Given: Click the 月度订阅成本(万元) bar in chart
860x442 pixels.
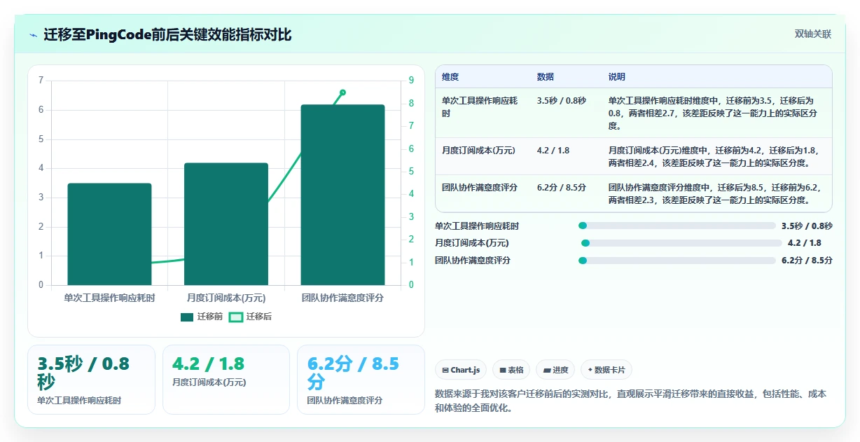Looking at the screenshot, I should [226, 224].
